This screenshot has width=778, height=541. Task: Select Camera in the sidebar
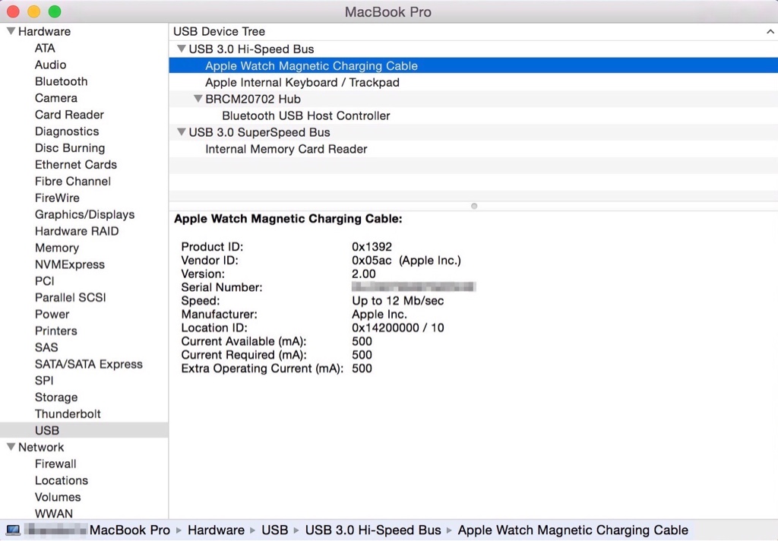(56, 98)
